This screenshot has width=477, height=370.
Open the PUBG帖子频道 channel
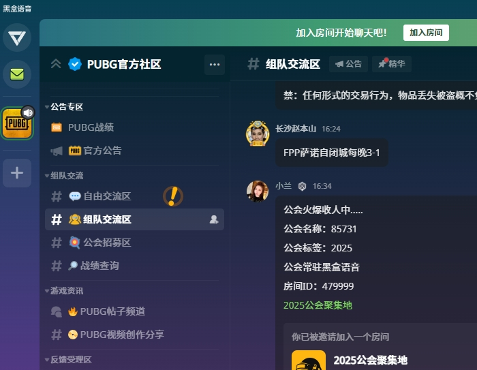[x=134, y=311]
